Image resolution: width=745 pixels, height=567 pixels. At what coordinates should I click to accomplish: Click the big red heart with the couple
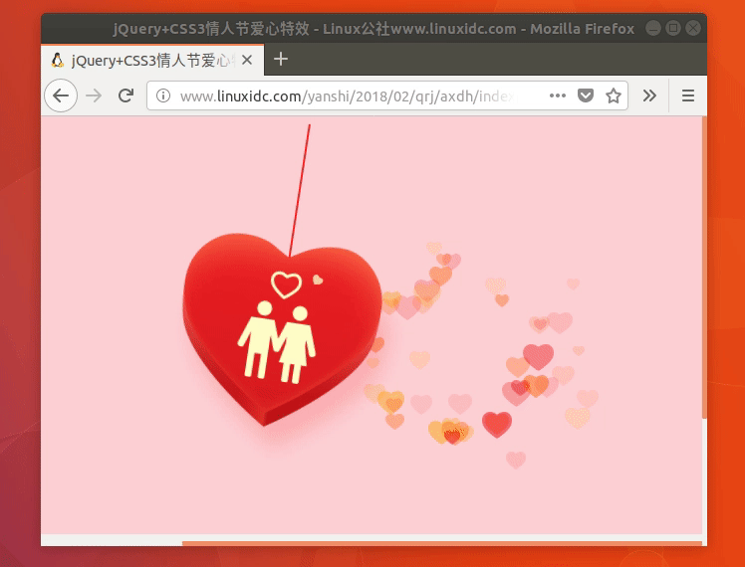click(x=282, y=329)
